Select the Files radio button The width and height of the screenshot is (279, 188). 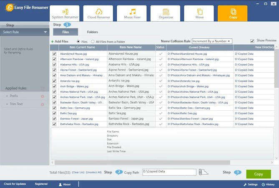pos(78,41)
